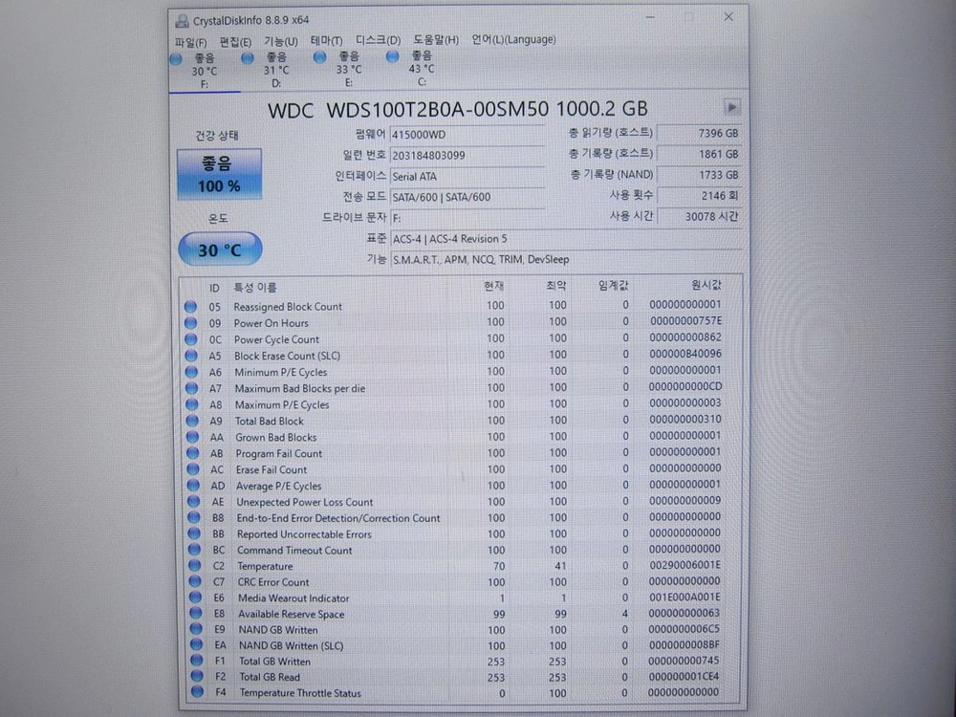Click the 원시값 column header
The height and width of the screenshot is (717, 956).
click(x=706, y=285)
